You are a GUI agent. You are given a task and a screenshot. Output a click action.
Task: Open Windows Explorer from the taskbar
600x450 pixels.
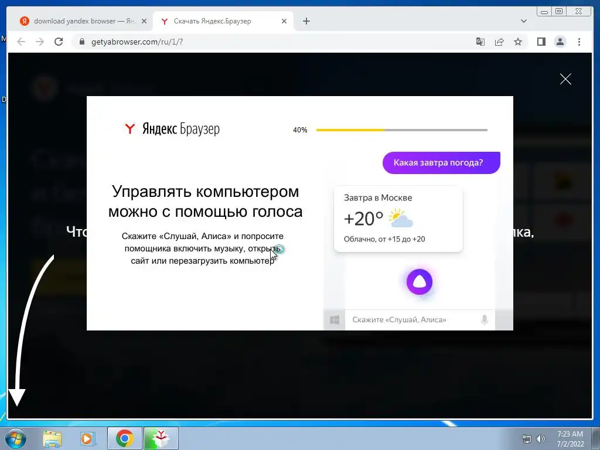(52, 438)
